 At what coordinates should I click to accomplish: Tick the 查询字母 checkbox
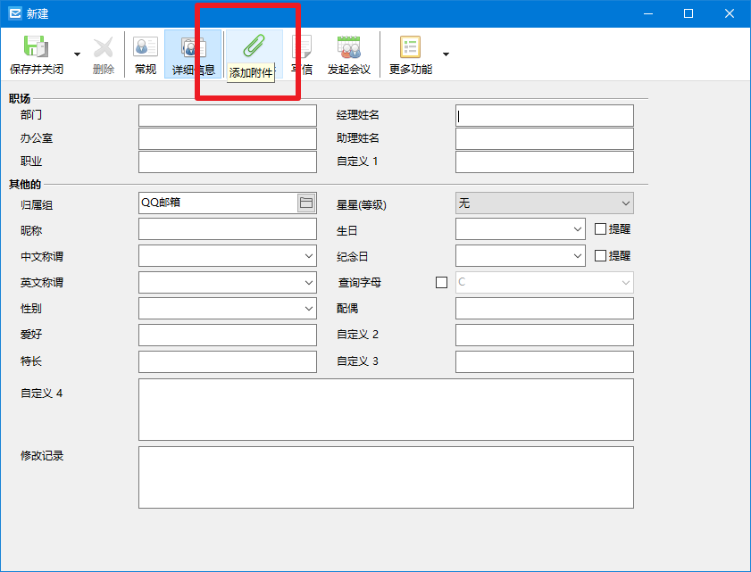tap(442, 282)
